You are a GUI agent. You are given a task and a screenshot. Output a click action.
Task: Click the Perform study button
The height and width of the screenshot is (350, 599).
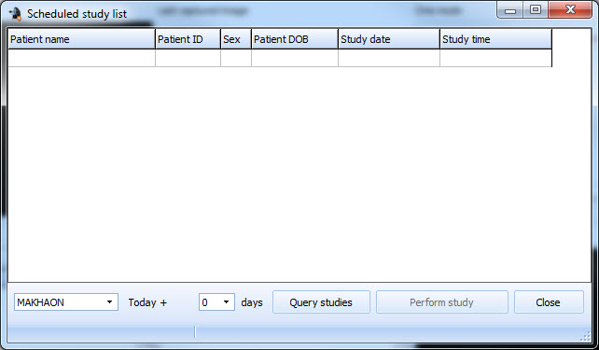442,302
